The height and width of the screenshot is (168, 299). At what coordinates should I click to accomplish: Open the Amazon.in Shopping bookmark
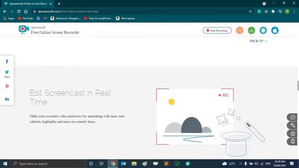pyautogui.click(x=65, y=18)
